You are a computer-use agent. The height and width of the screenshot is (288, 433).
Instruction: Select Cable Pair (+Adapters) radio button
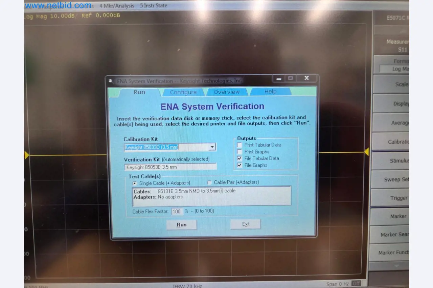[209, 182]
